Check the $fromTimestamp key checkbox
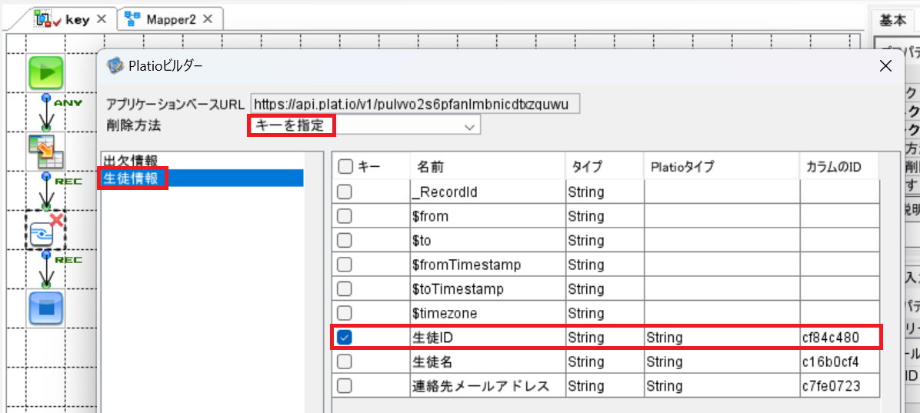 (345, 265)
